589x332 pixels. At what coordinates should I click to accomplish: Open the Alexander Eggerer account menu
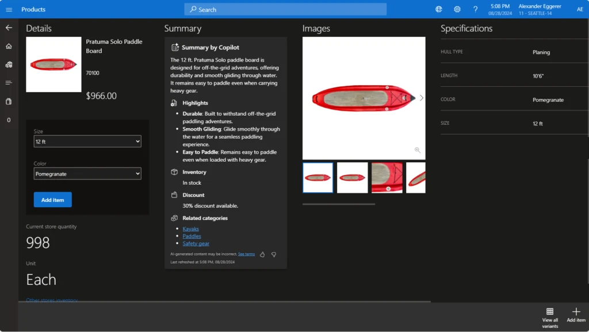[540, 9]
